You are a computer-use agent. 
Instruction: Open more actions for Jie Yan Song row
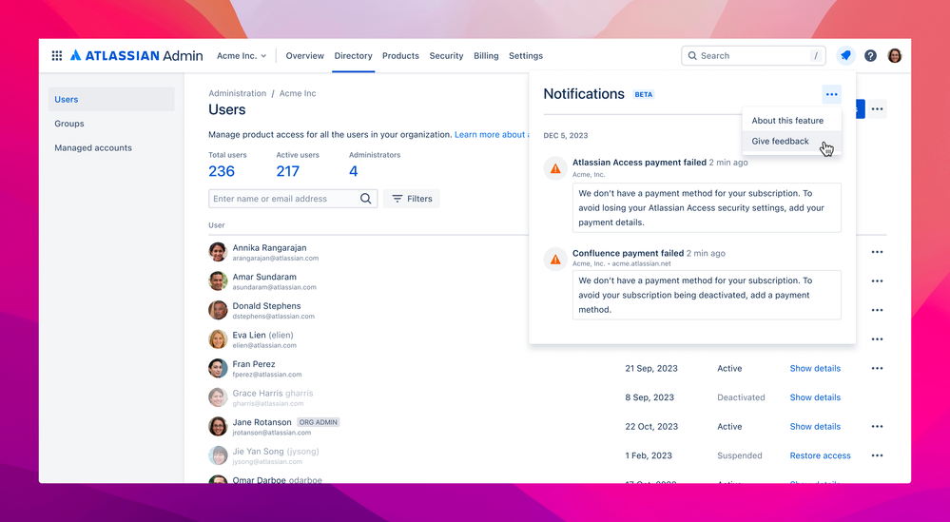tap(877, 455)
